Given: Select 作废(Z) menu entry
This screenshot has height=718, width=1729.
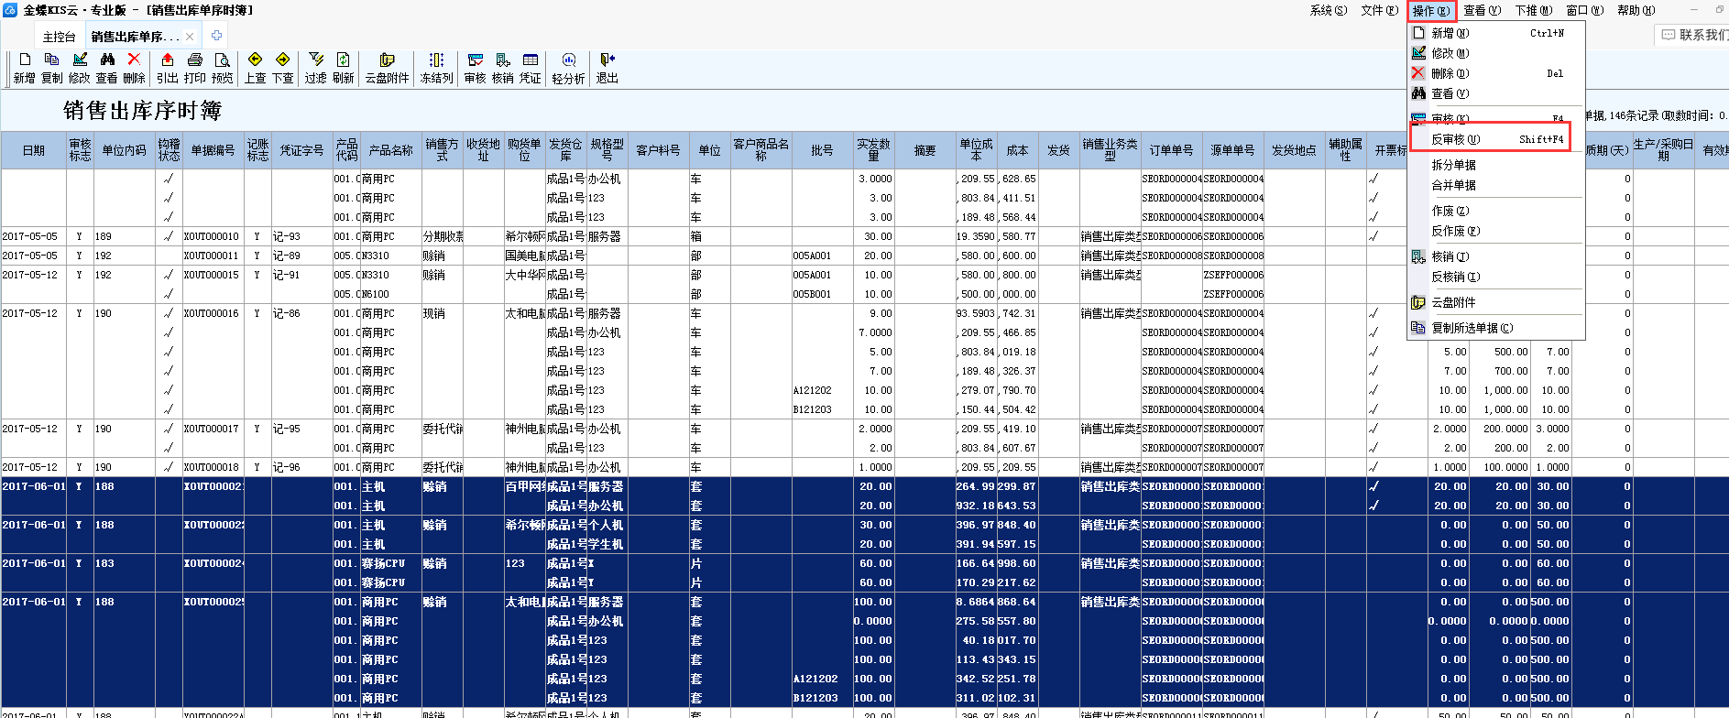Looking at the screenshot, I should [x=1495, y=211].
